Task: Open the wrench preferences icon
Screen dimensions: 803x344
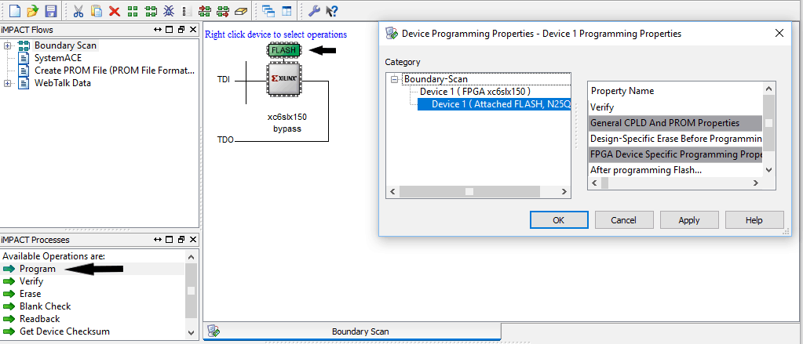Action: point(314,11)
